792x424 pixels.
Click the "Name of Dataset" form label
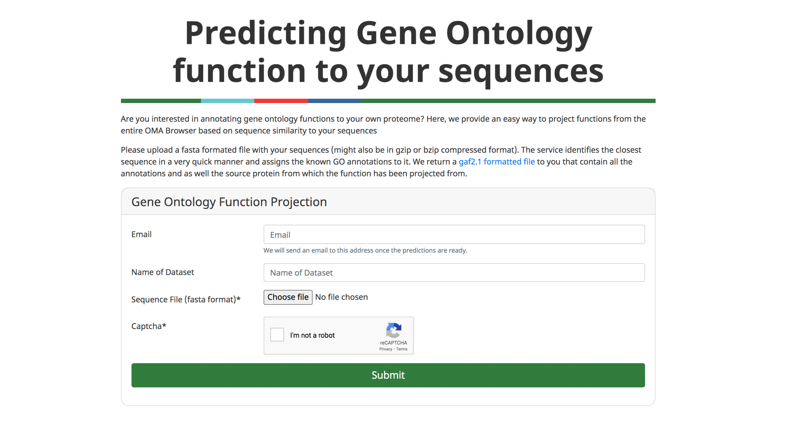[163, 272]
